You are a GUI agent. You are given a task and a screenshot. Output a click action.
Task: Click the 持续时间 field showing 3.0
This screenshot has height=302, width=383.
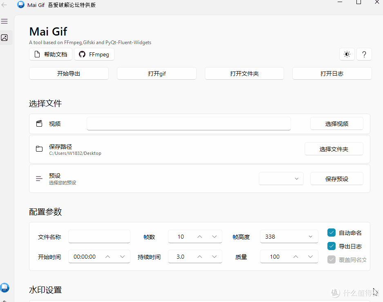181,257
